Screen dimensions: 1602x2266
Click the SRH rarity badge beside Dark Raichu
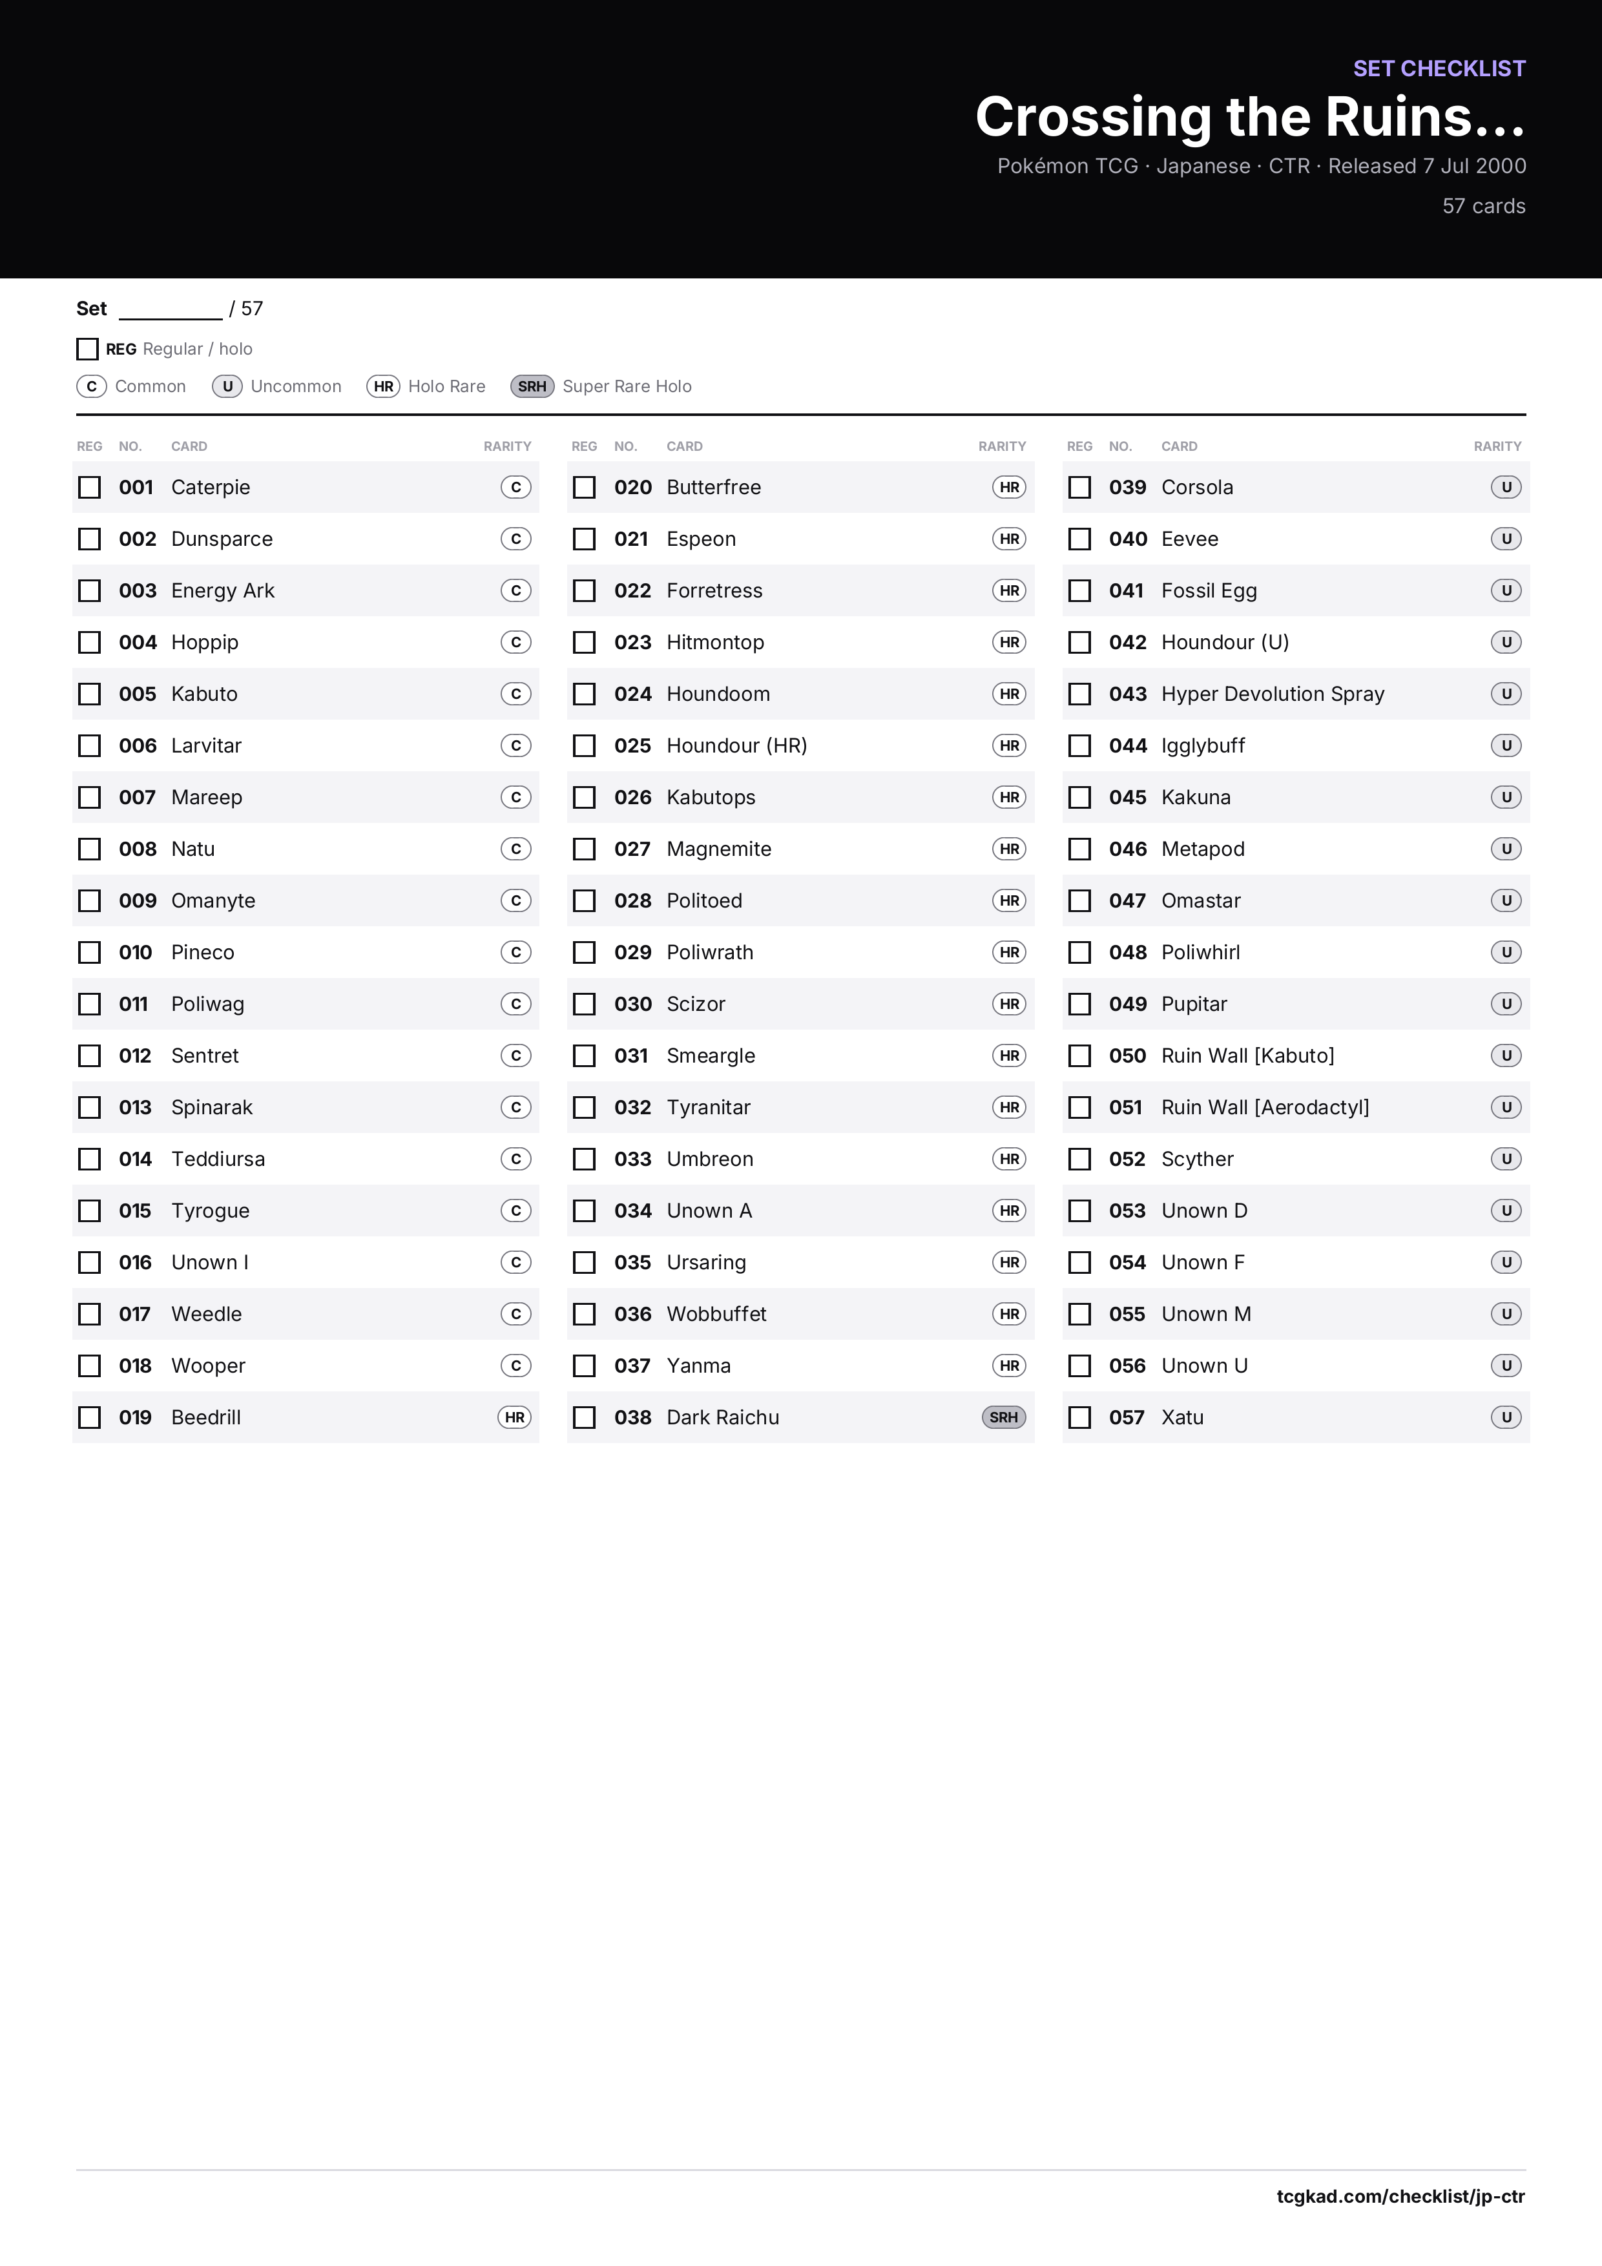1003,1417
